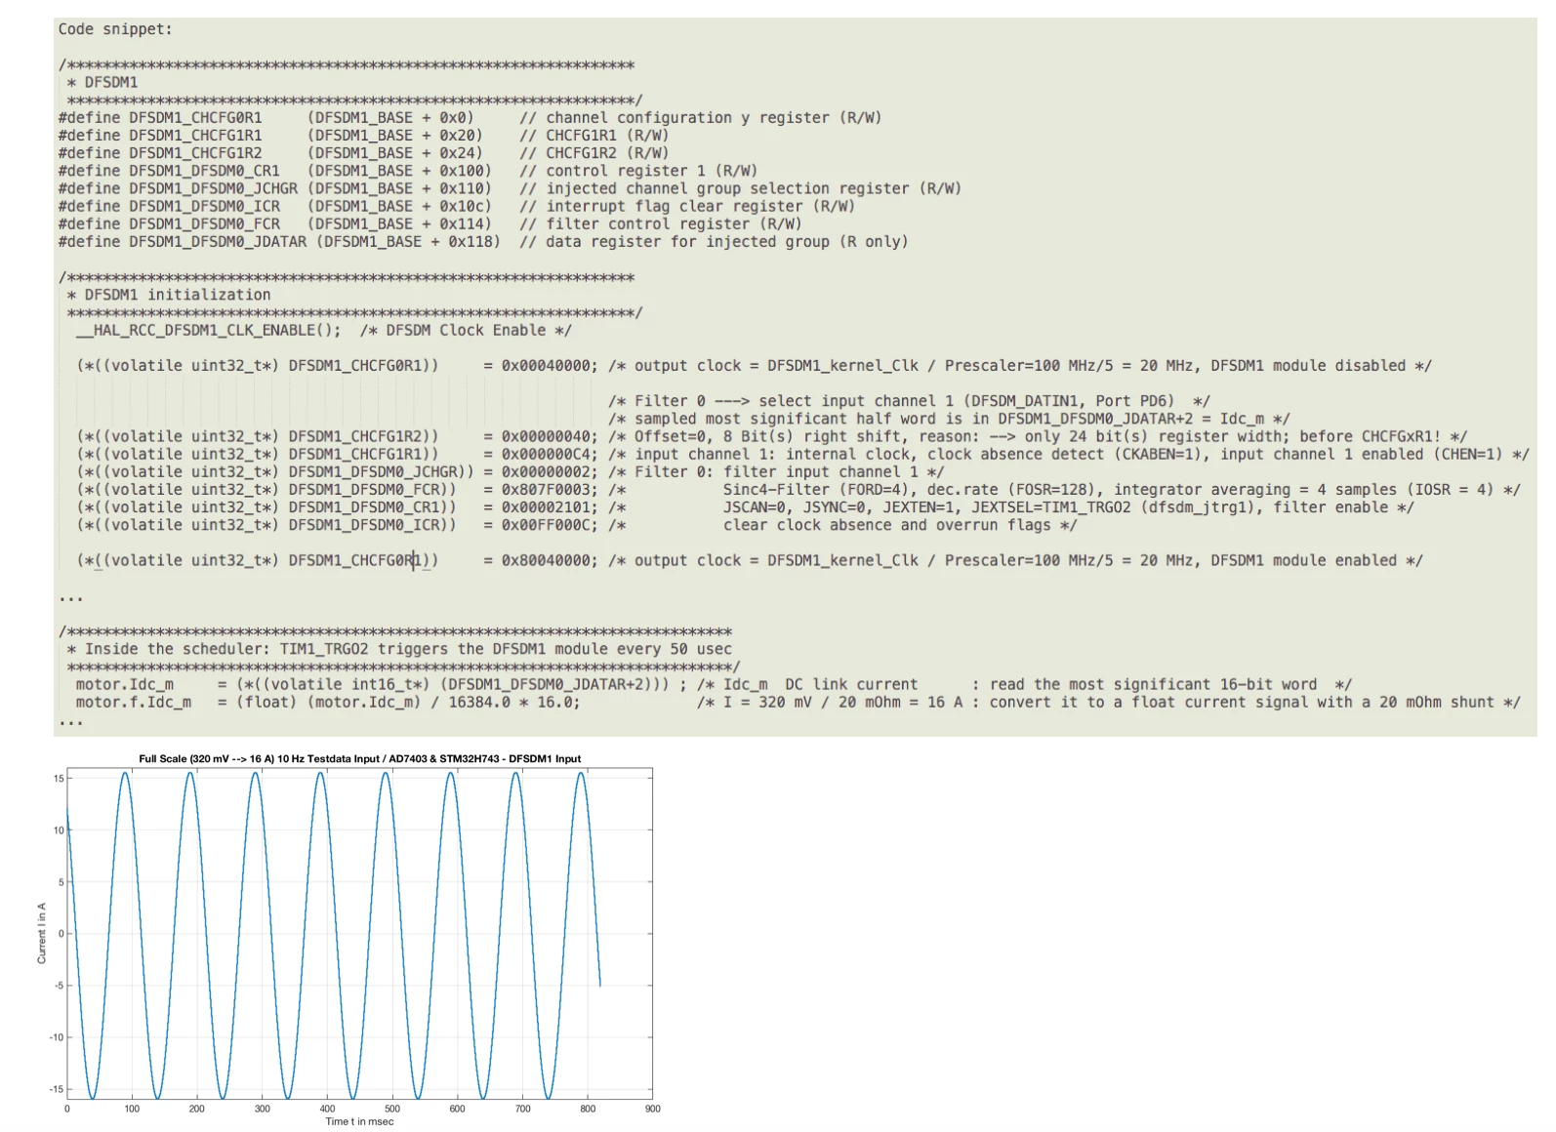The height and width of the screenshot is (1132, 1556).
Task: Click the comment text 'DFSDM1 module disabled'
Action: click(x=1308, y=366)
